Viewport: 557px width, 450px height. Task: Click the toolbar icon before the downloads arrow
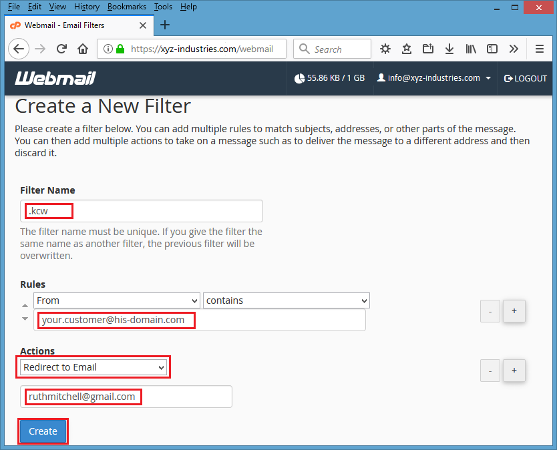click(x=427, y=49)
